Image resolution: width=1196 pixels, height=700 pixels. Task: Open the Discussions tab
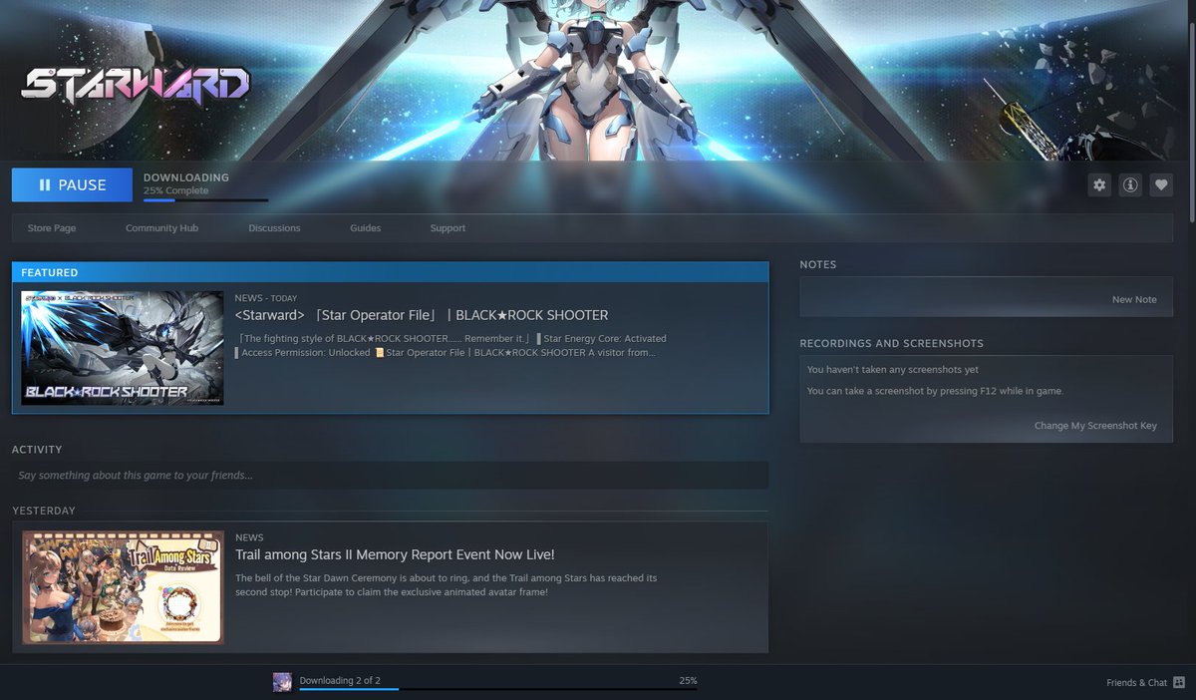[x=274, y=228]
